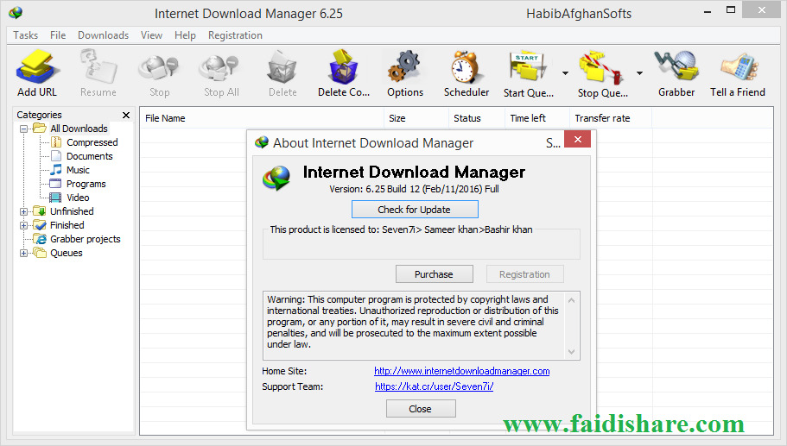Viewport: 787px width, 446px height.
Task: Click the Check for Update button
Action: coord(415,210)
